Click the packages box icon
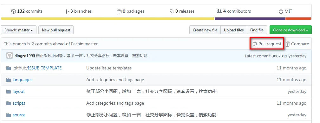320x123 pixels. tap(119, 11)
